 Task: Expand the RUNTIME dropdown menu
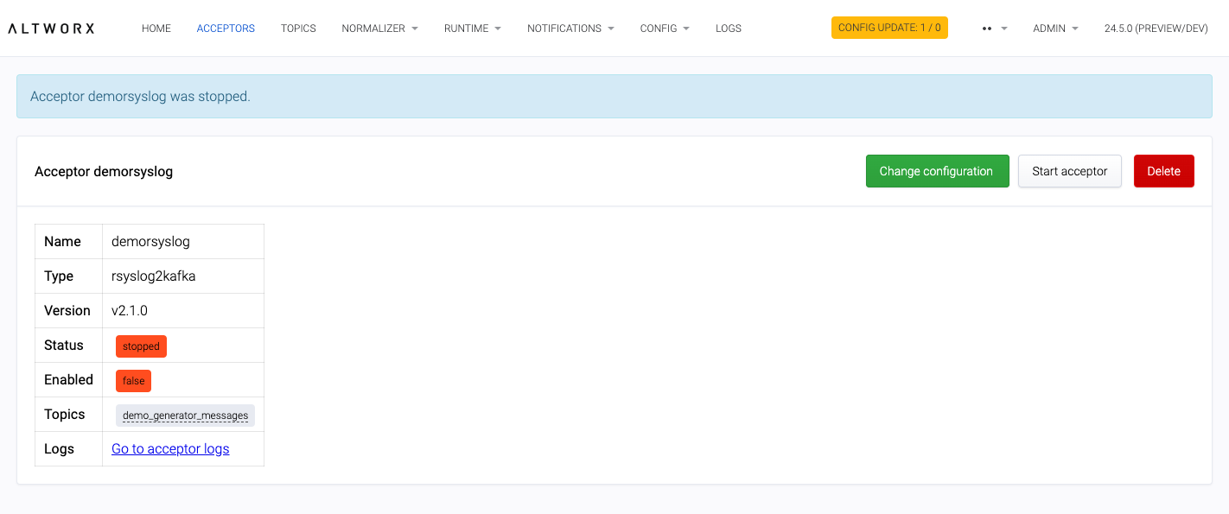(x=472, y=29)
